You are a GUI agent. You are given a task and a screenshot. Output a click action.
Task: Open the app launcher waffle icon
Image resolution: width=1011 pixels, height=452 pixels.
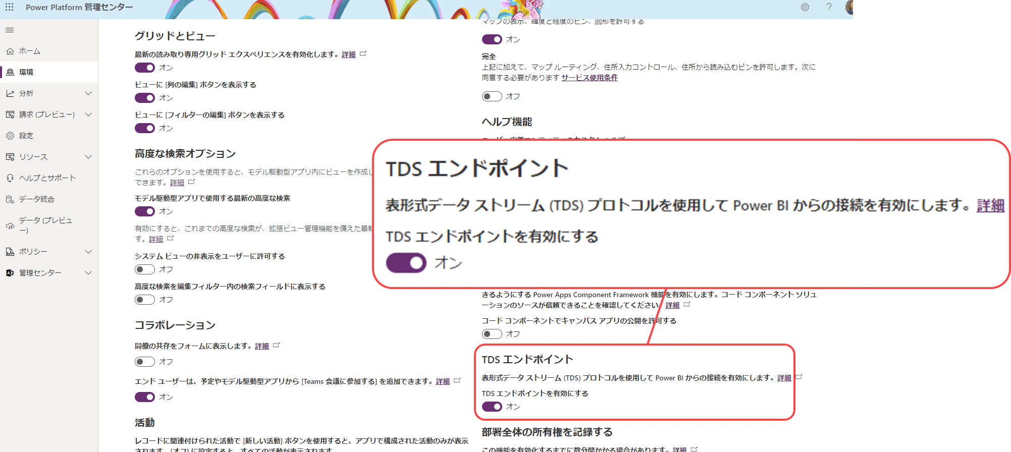[x=10, y=7]
